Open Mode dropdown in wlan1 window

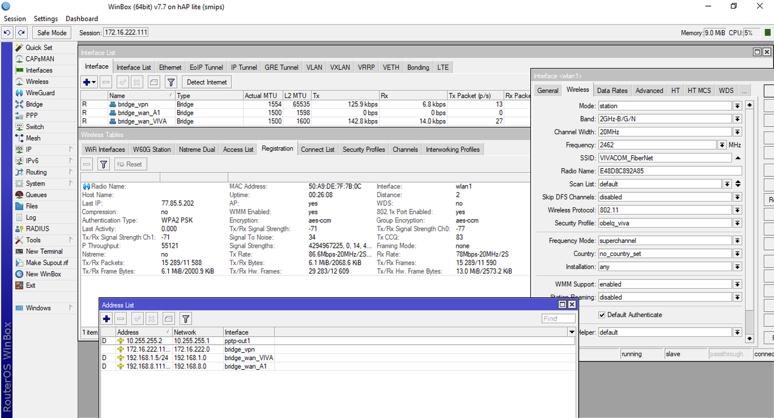737,106
